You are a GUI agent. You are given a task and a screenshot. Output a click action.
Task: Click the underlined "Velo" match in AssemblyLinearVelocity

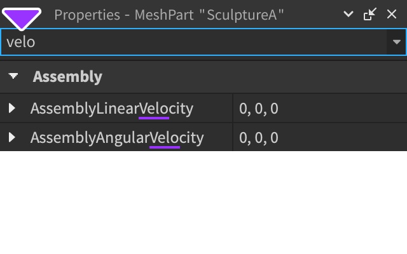tap(154, 109)
